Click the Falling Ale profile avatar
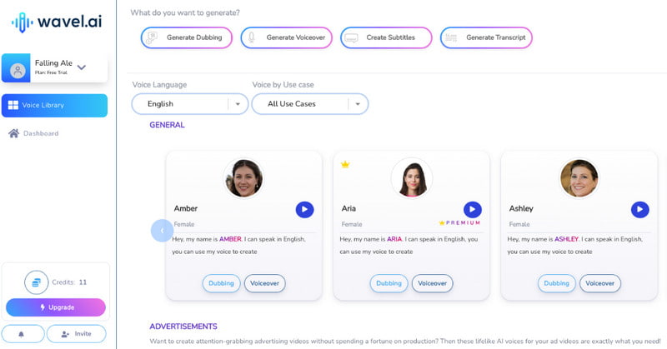The image size is (667, 349). point(18,70)
